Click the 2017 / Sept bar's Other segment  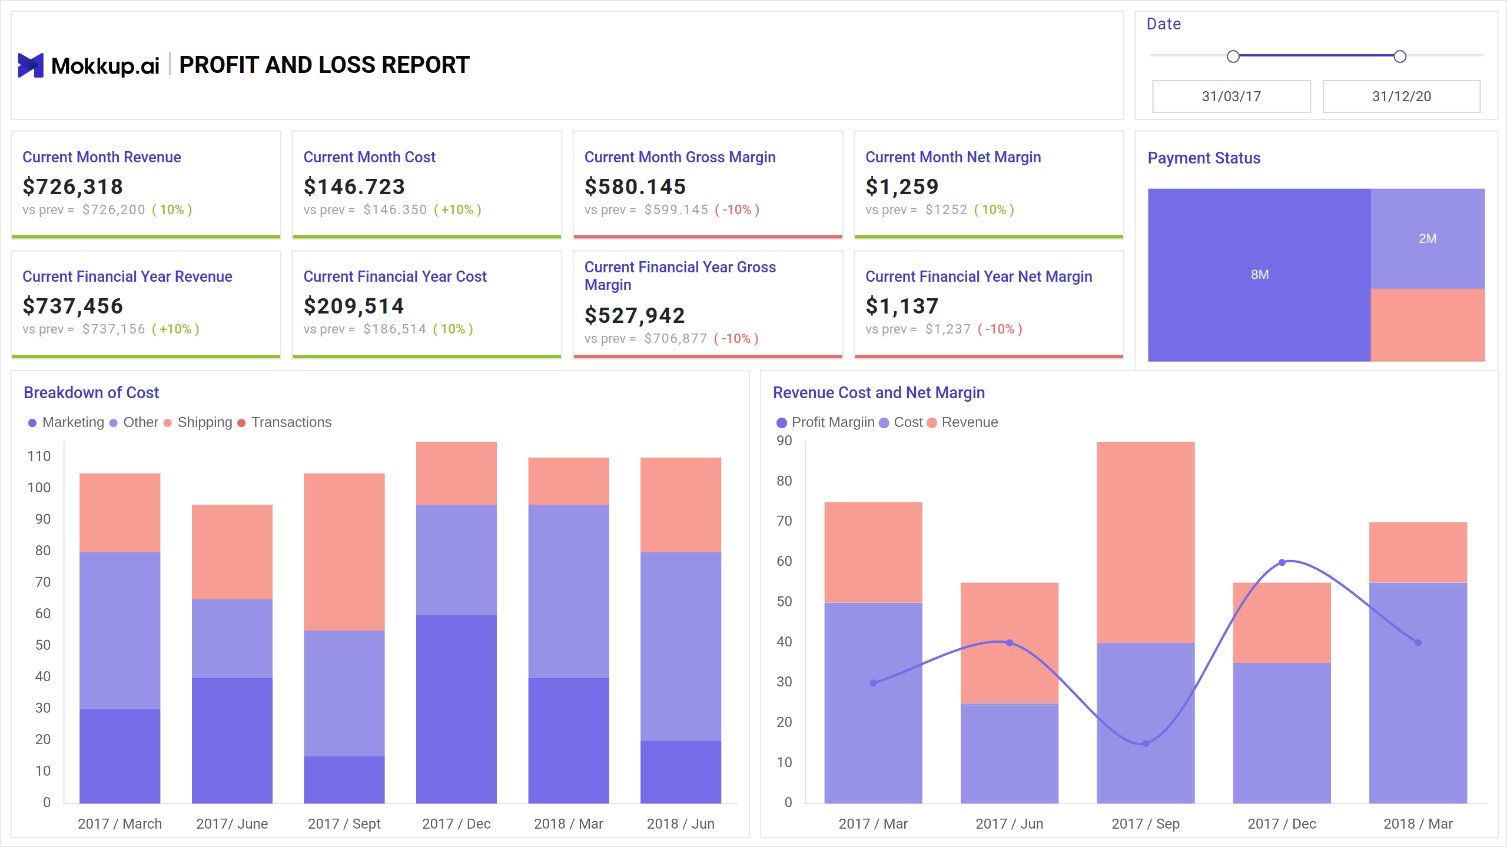[344, 693]
